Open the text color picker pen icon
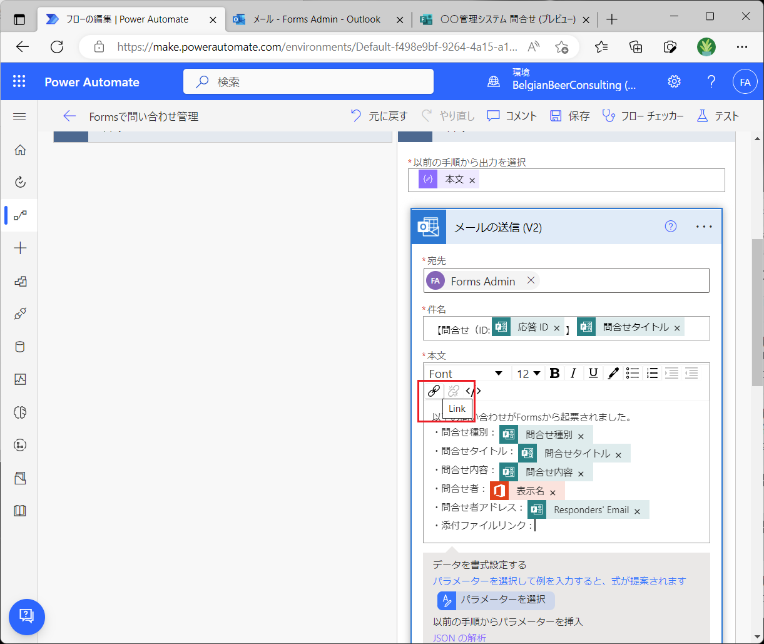Viewport: 764px width, 644px height. [613, 373]
